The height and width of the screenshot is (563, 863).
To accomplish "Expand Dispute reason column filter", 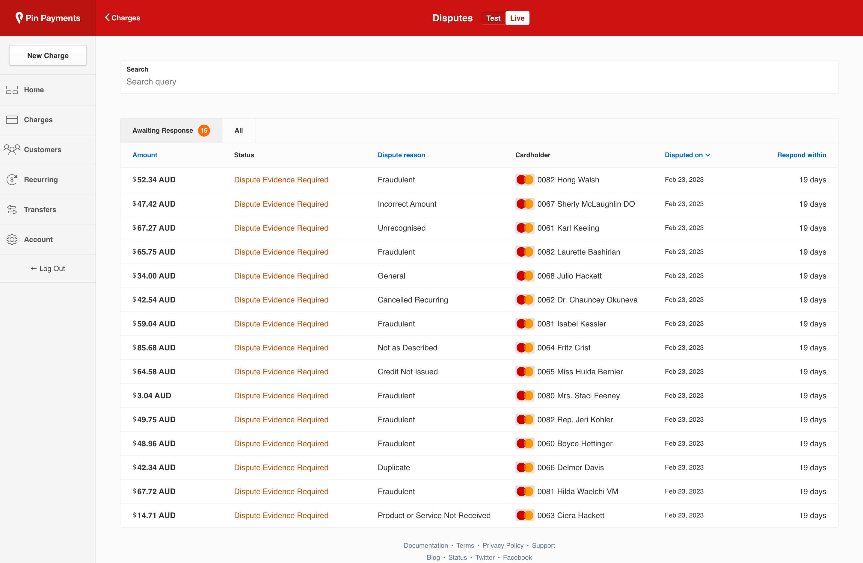I will [x=401, y=155].
